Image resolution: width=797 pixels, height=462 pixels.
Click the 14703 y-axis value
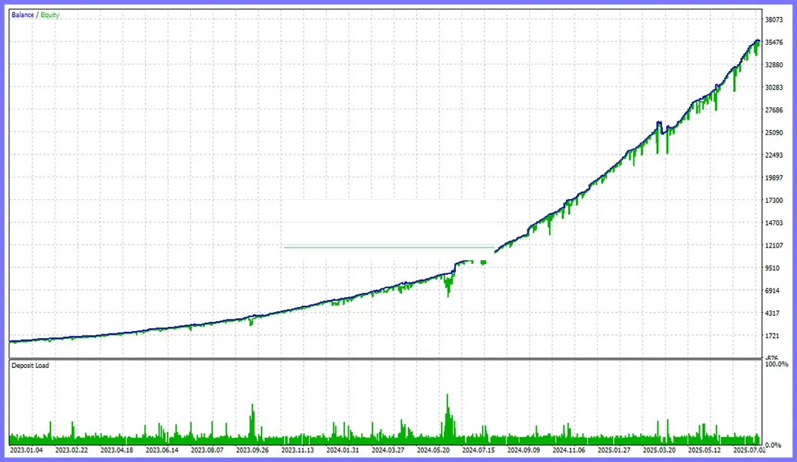point(775,223)
